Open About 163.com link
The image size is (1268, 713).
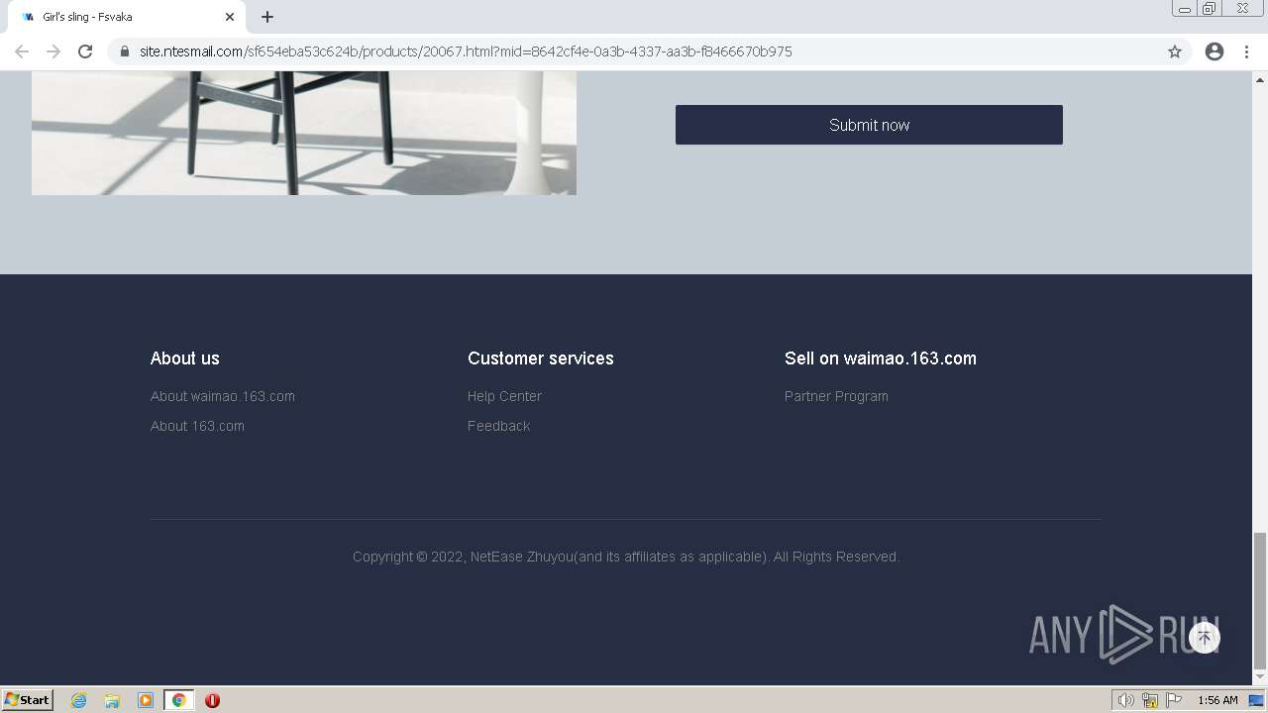click(197, 426)
